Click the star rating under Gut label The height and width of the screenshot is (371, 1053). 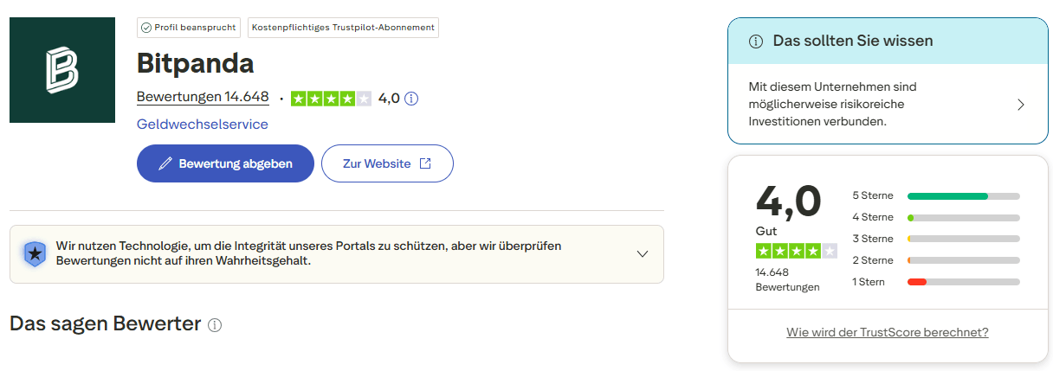click(796, 251)
